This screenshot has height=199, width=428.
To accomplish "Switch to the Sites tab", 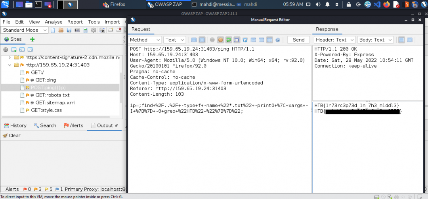I will [13, 39].
